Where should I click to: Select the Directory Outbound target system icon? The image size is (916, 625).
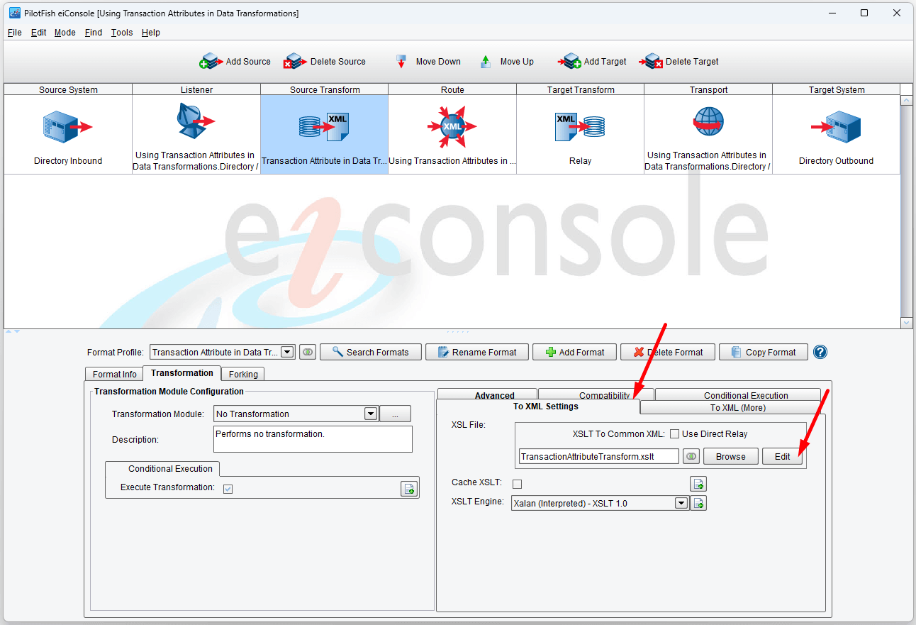[x=836, y=127]
